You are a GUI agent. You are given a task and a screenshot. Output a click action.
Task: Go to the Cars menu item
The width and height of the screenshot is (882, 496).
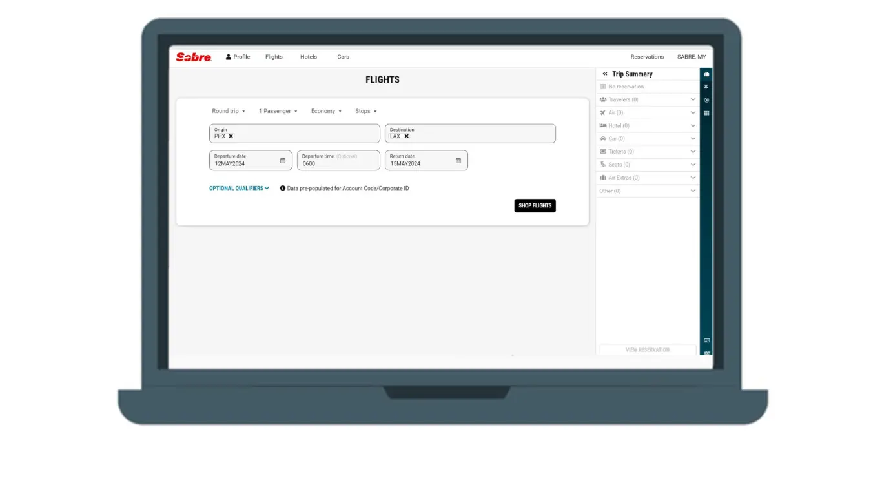(343, 57)
